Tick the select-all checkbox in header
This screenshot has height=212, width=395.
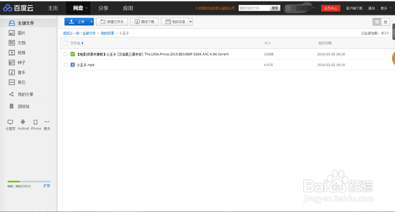pos(66,43)
